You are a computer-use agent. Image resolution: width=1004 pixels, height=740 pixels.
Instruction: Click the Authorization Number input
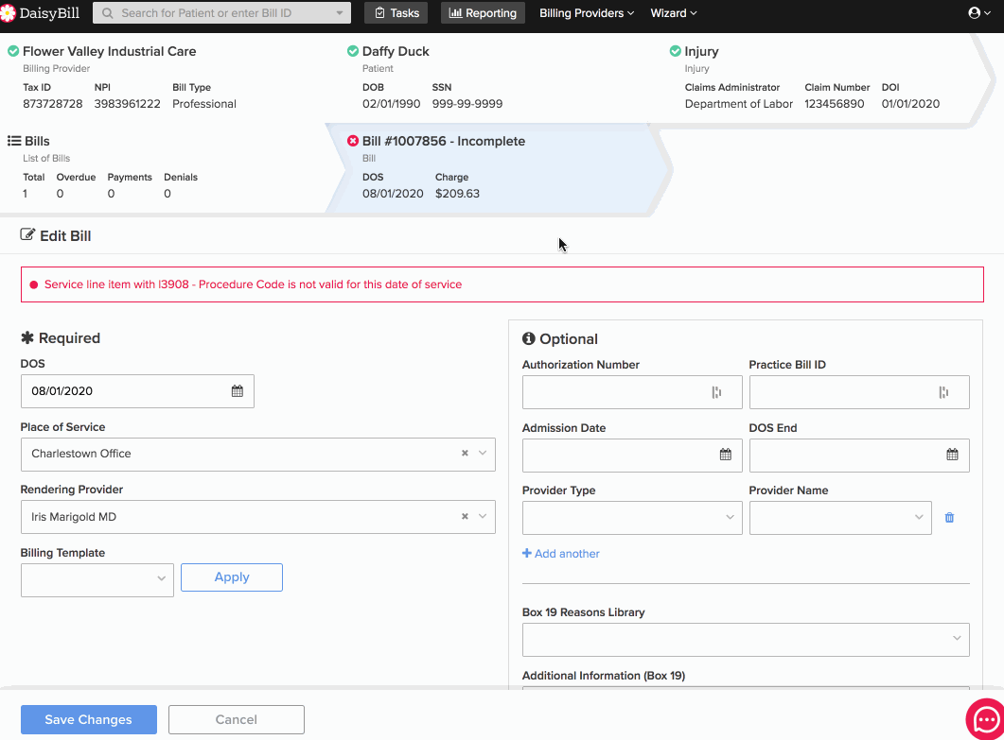coord(632,392)
